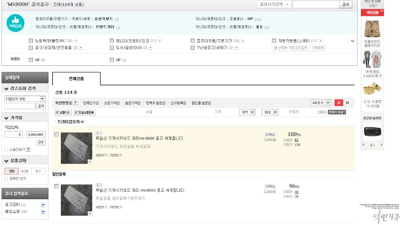
Task: Tick the 모니터/프린터/잉크 category checkbox
Action: click(x=112, y=41)
